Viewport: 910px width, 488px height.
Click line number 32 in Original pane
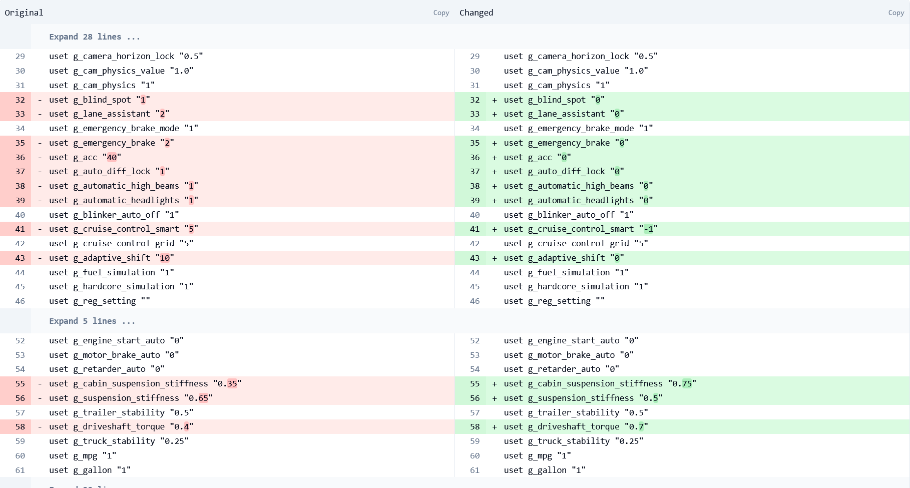20,100
